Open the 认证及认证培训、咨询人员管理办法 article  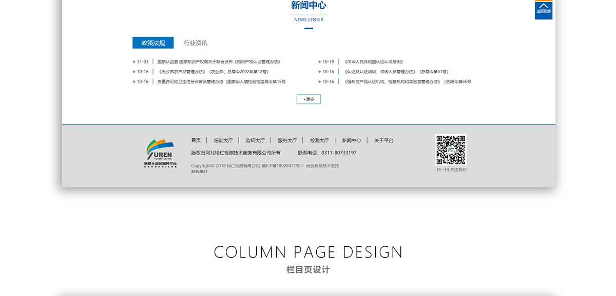pyautogui.click(x=396, y=72)
